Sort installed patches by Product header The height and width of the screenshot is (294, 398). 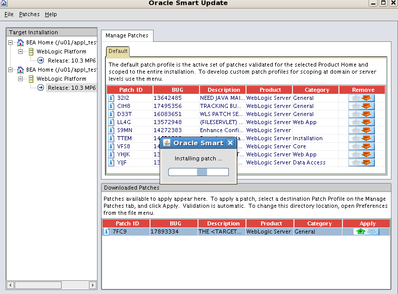click(x=269, y=90)
